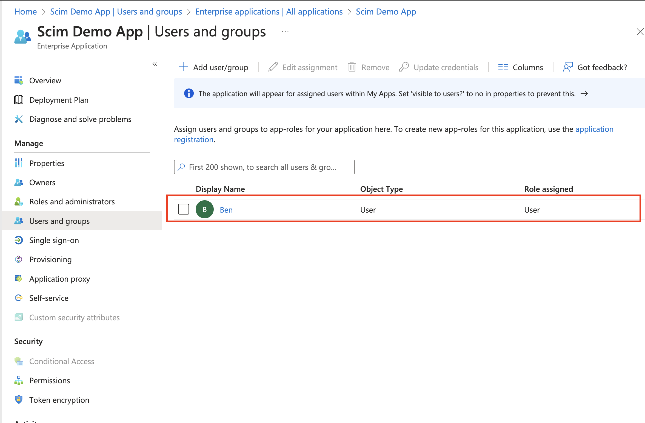Select the checkbox next to Ben
The image size is (645, 423).
pos(183,209)
